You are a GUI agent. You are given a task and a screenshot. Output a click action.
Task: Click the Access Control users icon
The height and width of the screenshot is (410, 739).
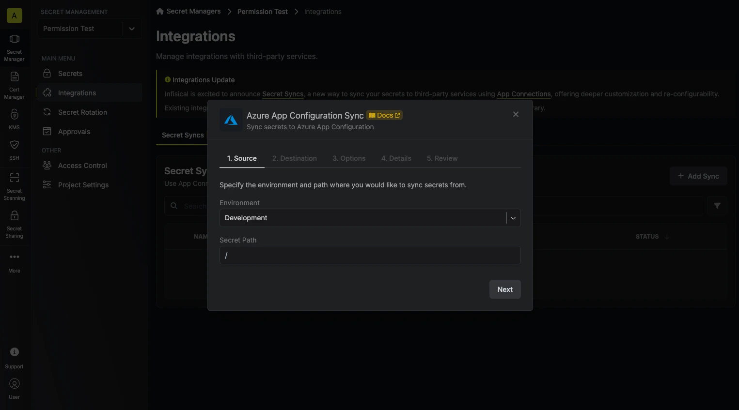pyautogui.click(x=47, y=166)
